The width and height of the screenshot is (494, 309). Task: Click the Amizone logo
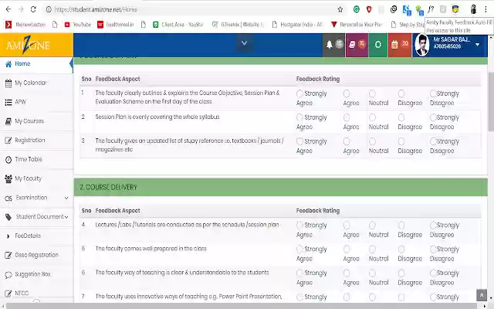[x=28, y=45]
